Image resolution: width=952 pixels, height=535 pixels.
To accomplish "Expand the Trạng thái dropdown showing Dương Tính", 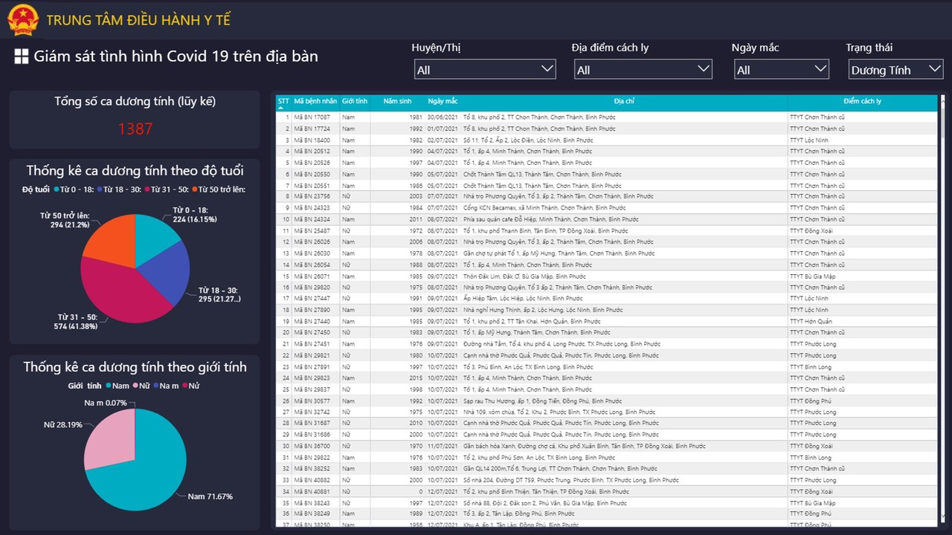I will click(895, 70).
